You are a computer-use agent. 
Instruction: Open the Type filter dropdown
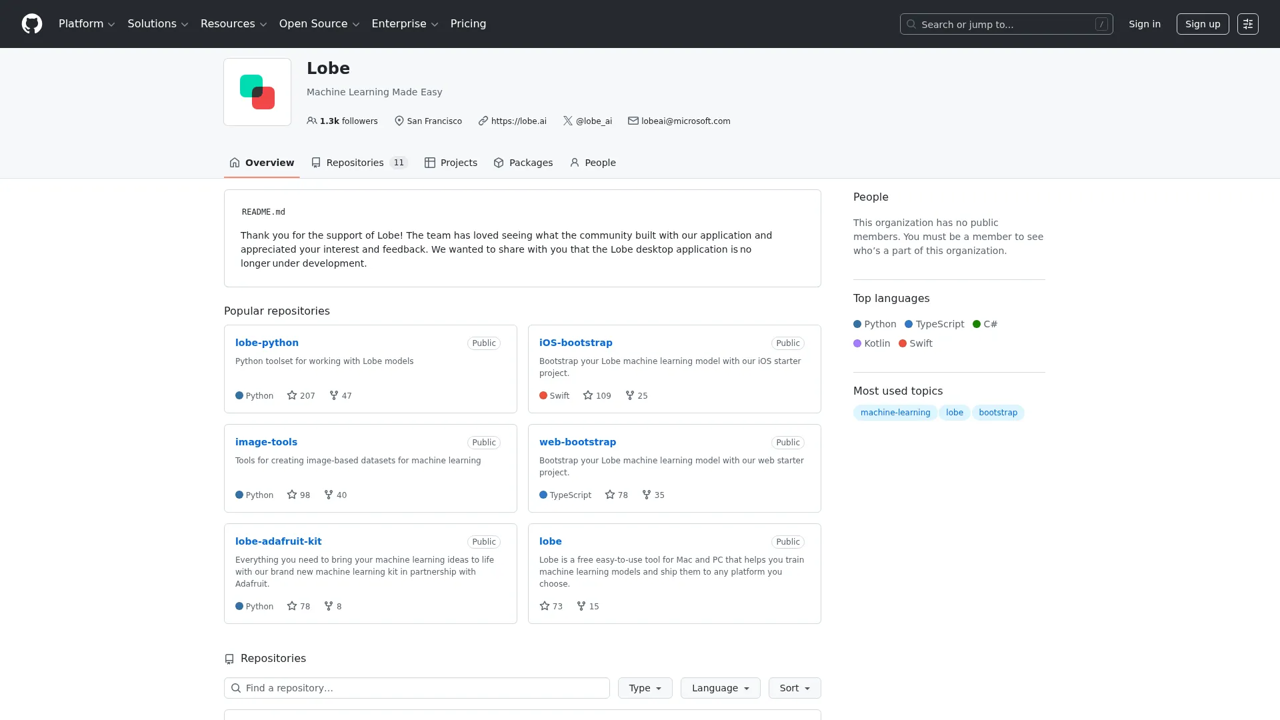(645, 688)
